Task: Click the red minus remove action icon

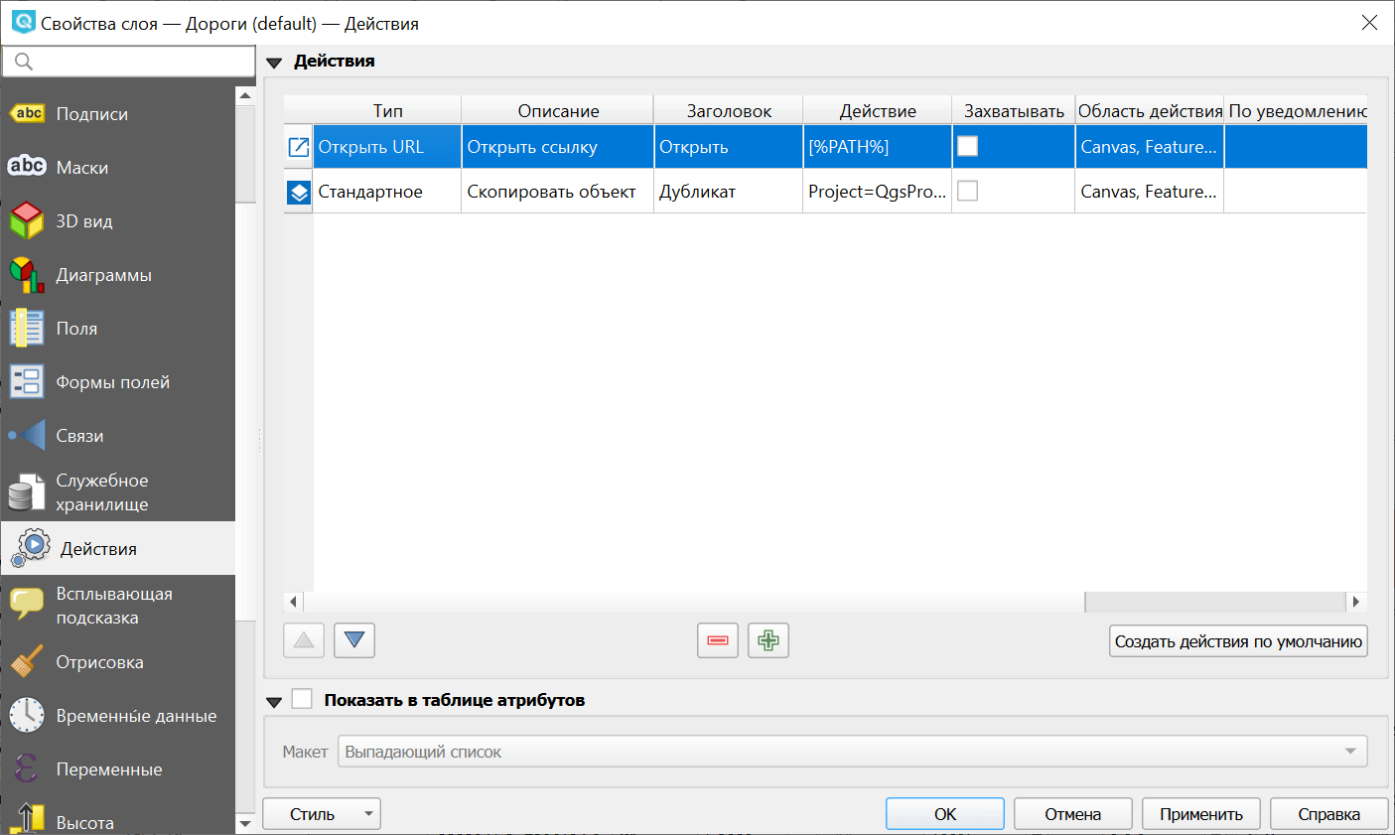Action: coord(717,640)
